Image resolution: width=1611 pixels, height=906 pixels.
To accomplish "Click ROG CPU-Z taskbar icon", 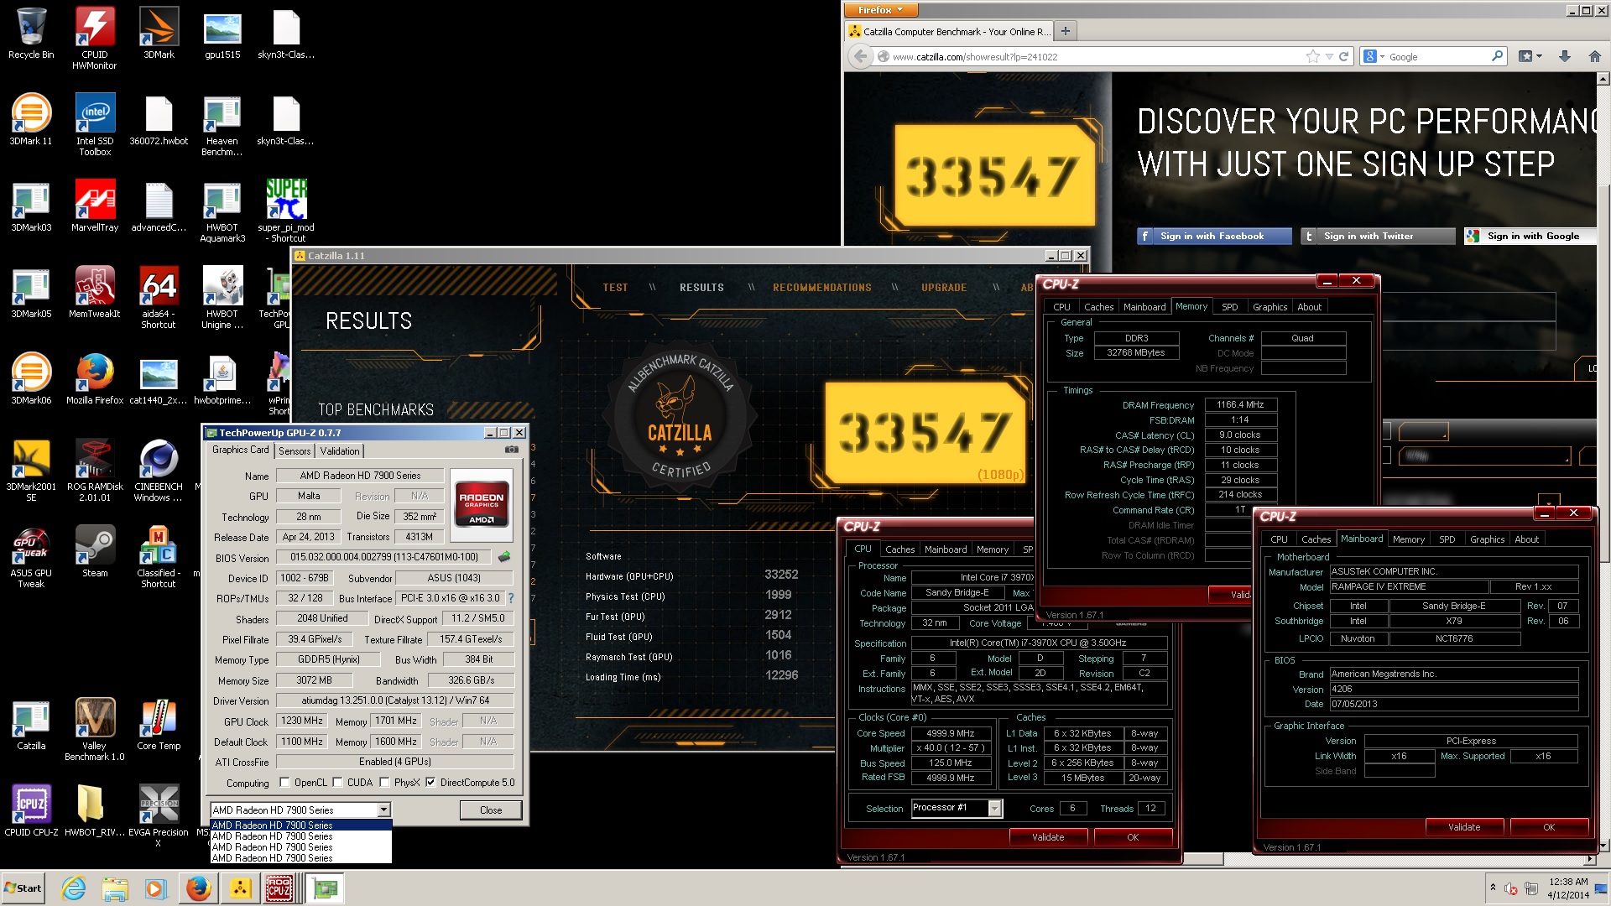I will [x=279, y=888].
